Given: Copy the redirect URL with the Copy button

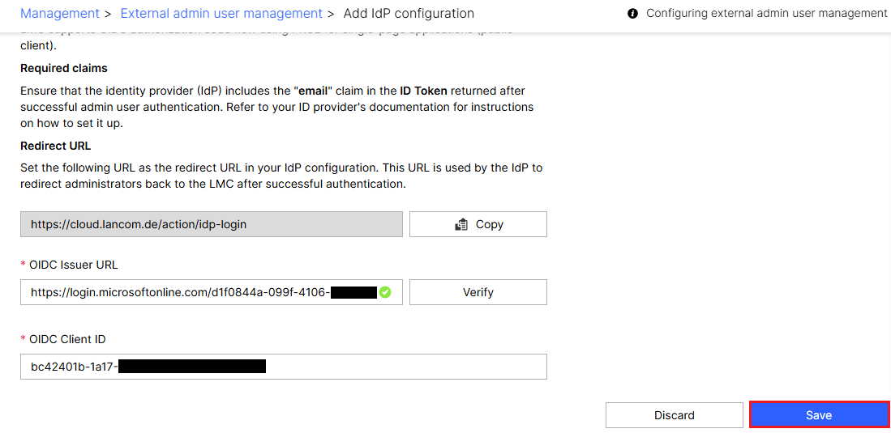Looking at the screenshot, I should tap(478, 224).
